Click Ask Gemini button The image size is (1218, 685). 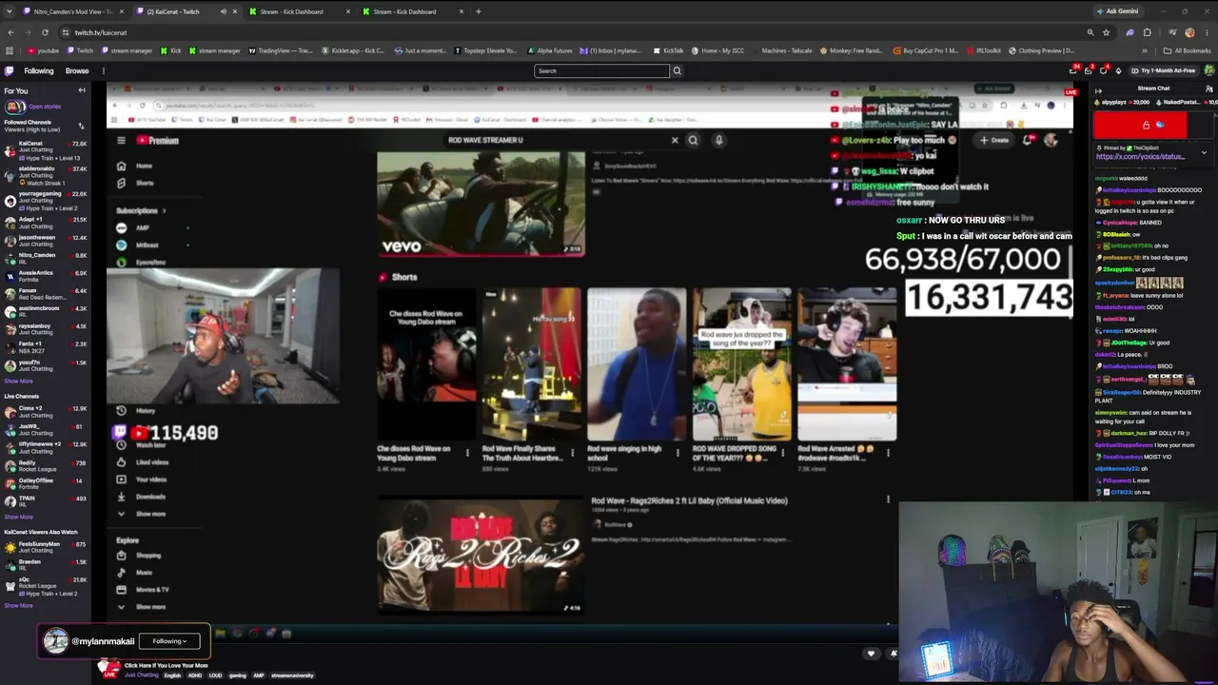tap(1116, 11)
